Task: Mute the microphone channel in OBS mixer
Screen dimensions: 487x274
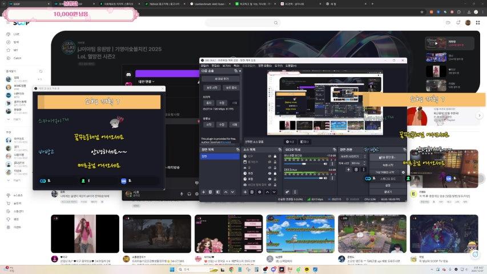Action: pos(325,178)
